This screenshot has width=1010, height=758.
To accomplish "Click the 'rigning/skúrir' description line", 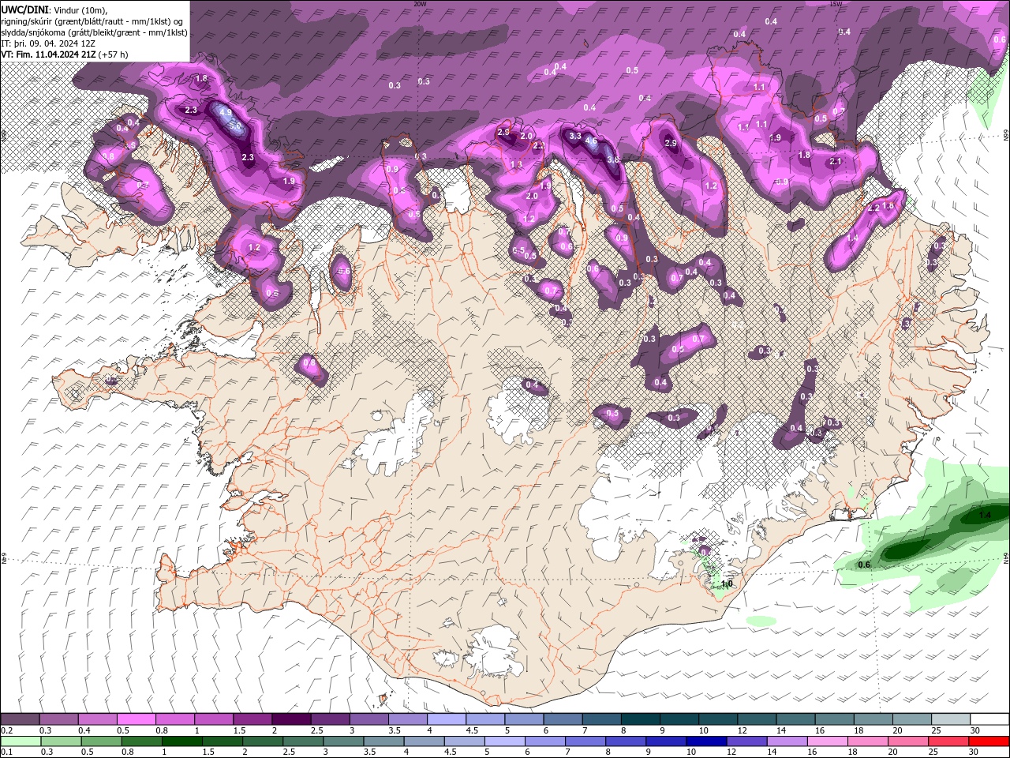I will (x=93, y=21).
